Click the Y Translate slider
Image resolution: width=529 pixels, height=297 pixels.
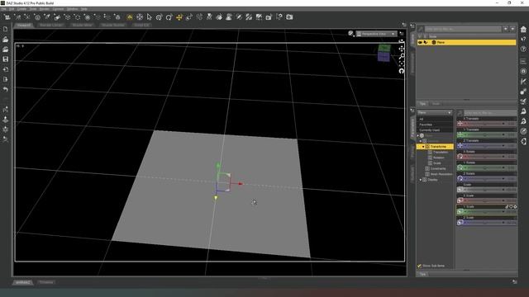point(487,134)
